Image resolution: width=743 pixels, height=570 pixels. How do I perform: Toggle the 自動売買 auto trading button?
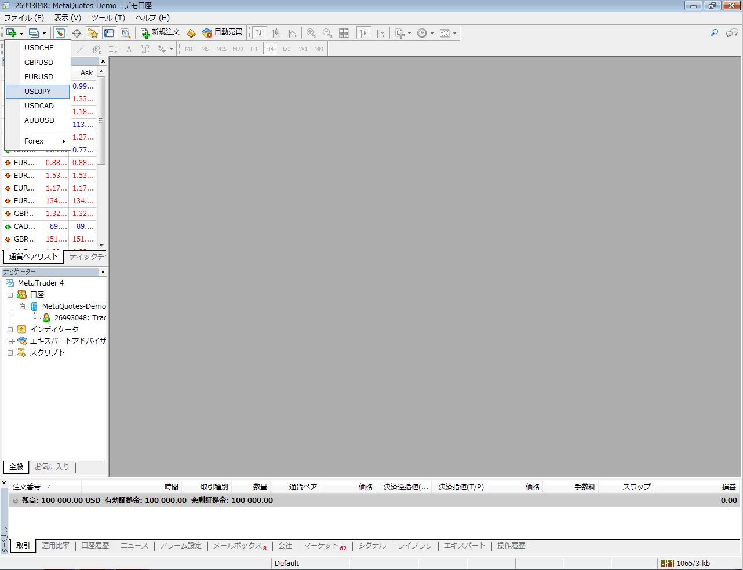pos(222,32)
